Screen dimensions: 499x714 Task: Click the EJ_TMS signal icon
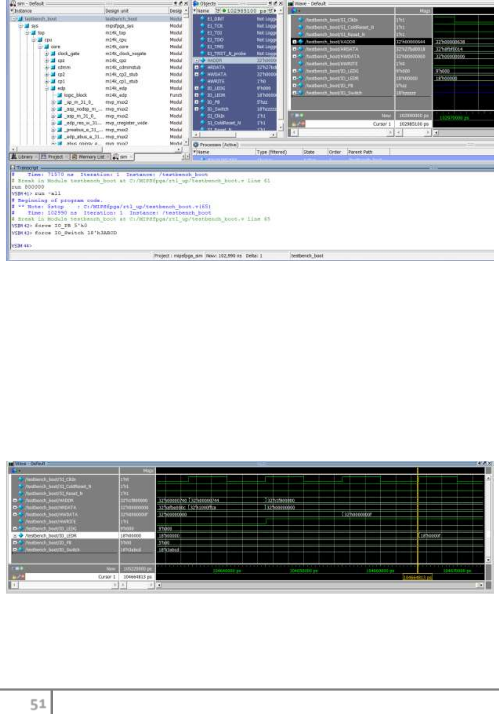pyautogui.click(x=203, y=46)
